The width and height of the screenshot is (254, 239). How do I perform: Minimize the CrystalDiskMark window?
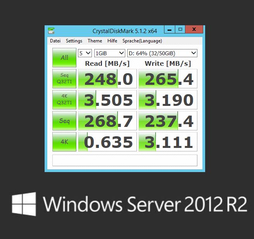[x=169, y=30]
